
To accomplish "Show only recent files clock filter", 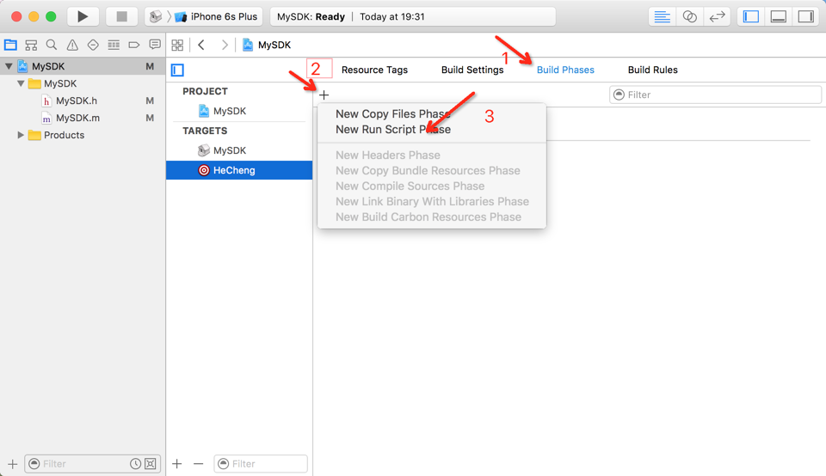I will [135, 464].
